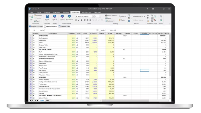The width and height of the screenshot is (201, 113).
Task: Click the RIB 4.0 Upload icon
Action: [x=55, y=16]
